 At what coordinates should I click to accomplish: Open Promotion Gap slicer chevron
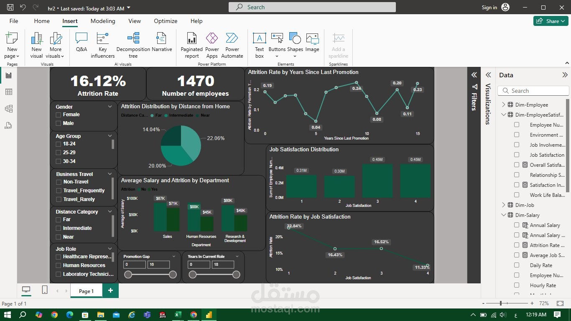174,256
